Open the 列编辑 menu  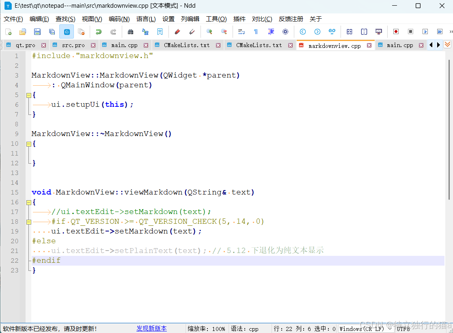point(190,19)
